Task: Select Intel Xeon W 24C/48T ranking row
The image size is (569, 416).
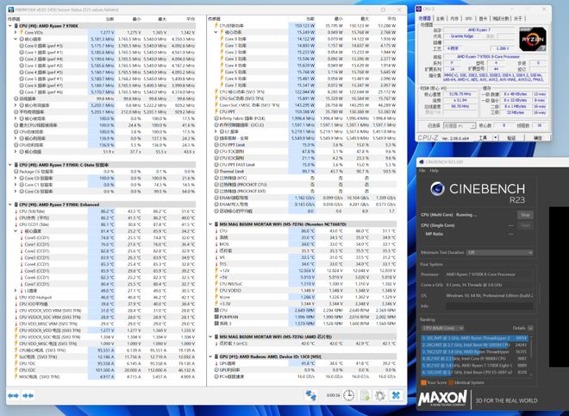Action: click(x=474, y=344)
